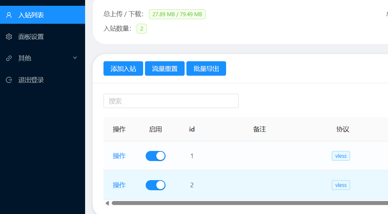Expand the 其他 submenu chevron
The image size is (388, 214).
click(75, 58)
